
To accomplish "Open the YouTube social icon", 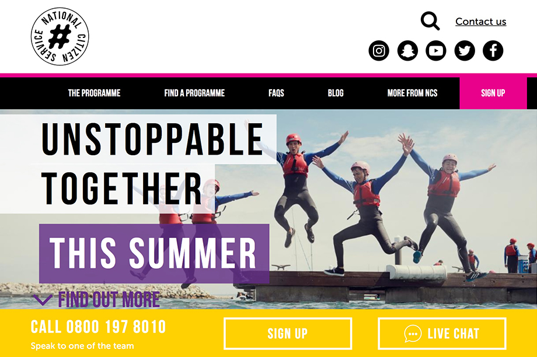I will (436, 51).
